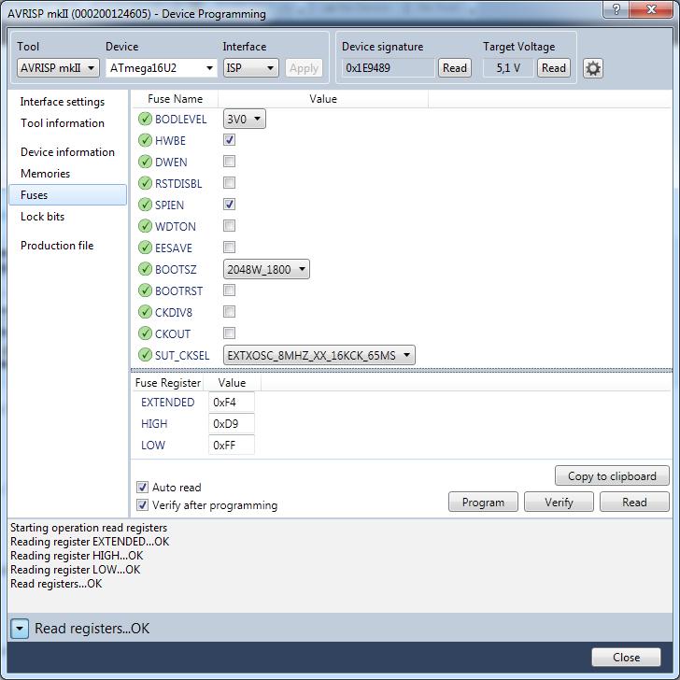680x680 pixels.
Task: Click log line 'Reading register EXTENDED...OK'
Action: [90, 542]
